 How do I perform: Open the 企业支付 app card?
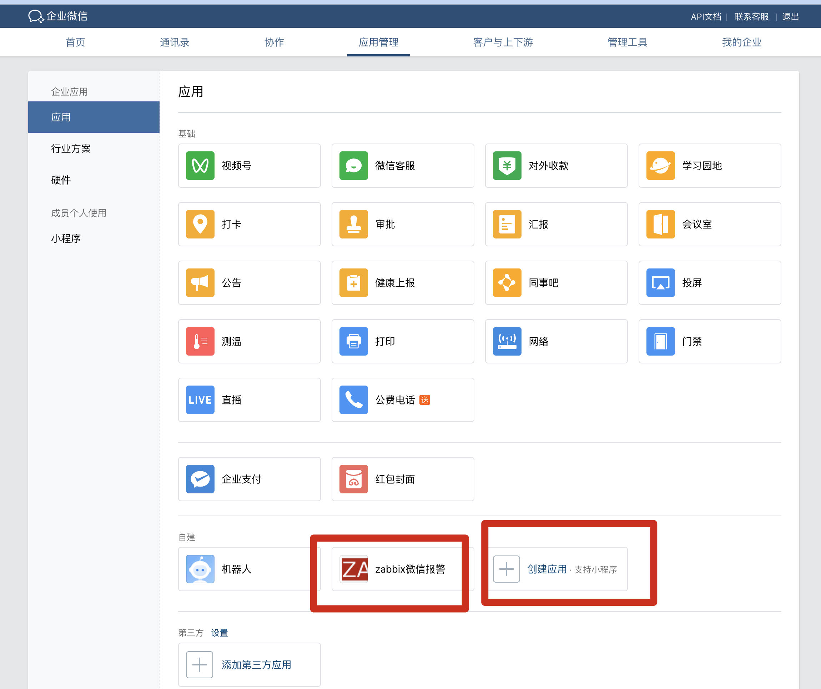click(x=249, y=479)
